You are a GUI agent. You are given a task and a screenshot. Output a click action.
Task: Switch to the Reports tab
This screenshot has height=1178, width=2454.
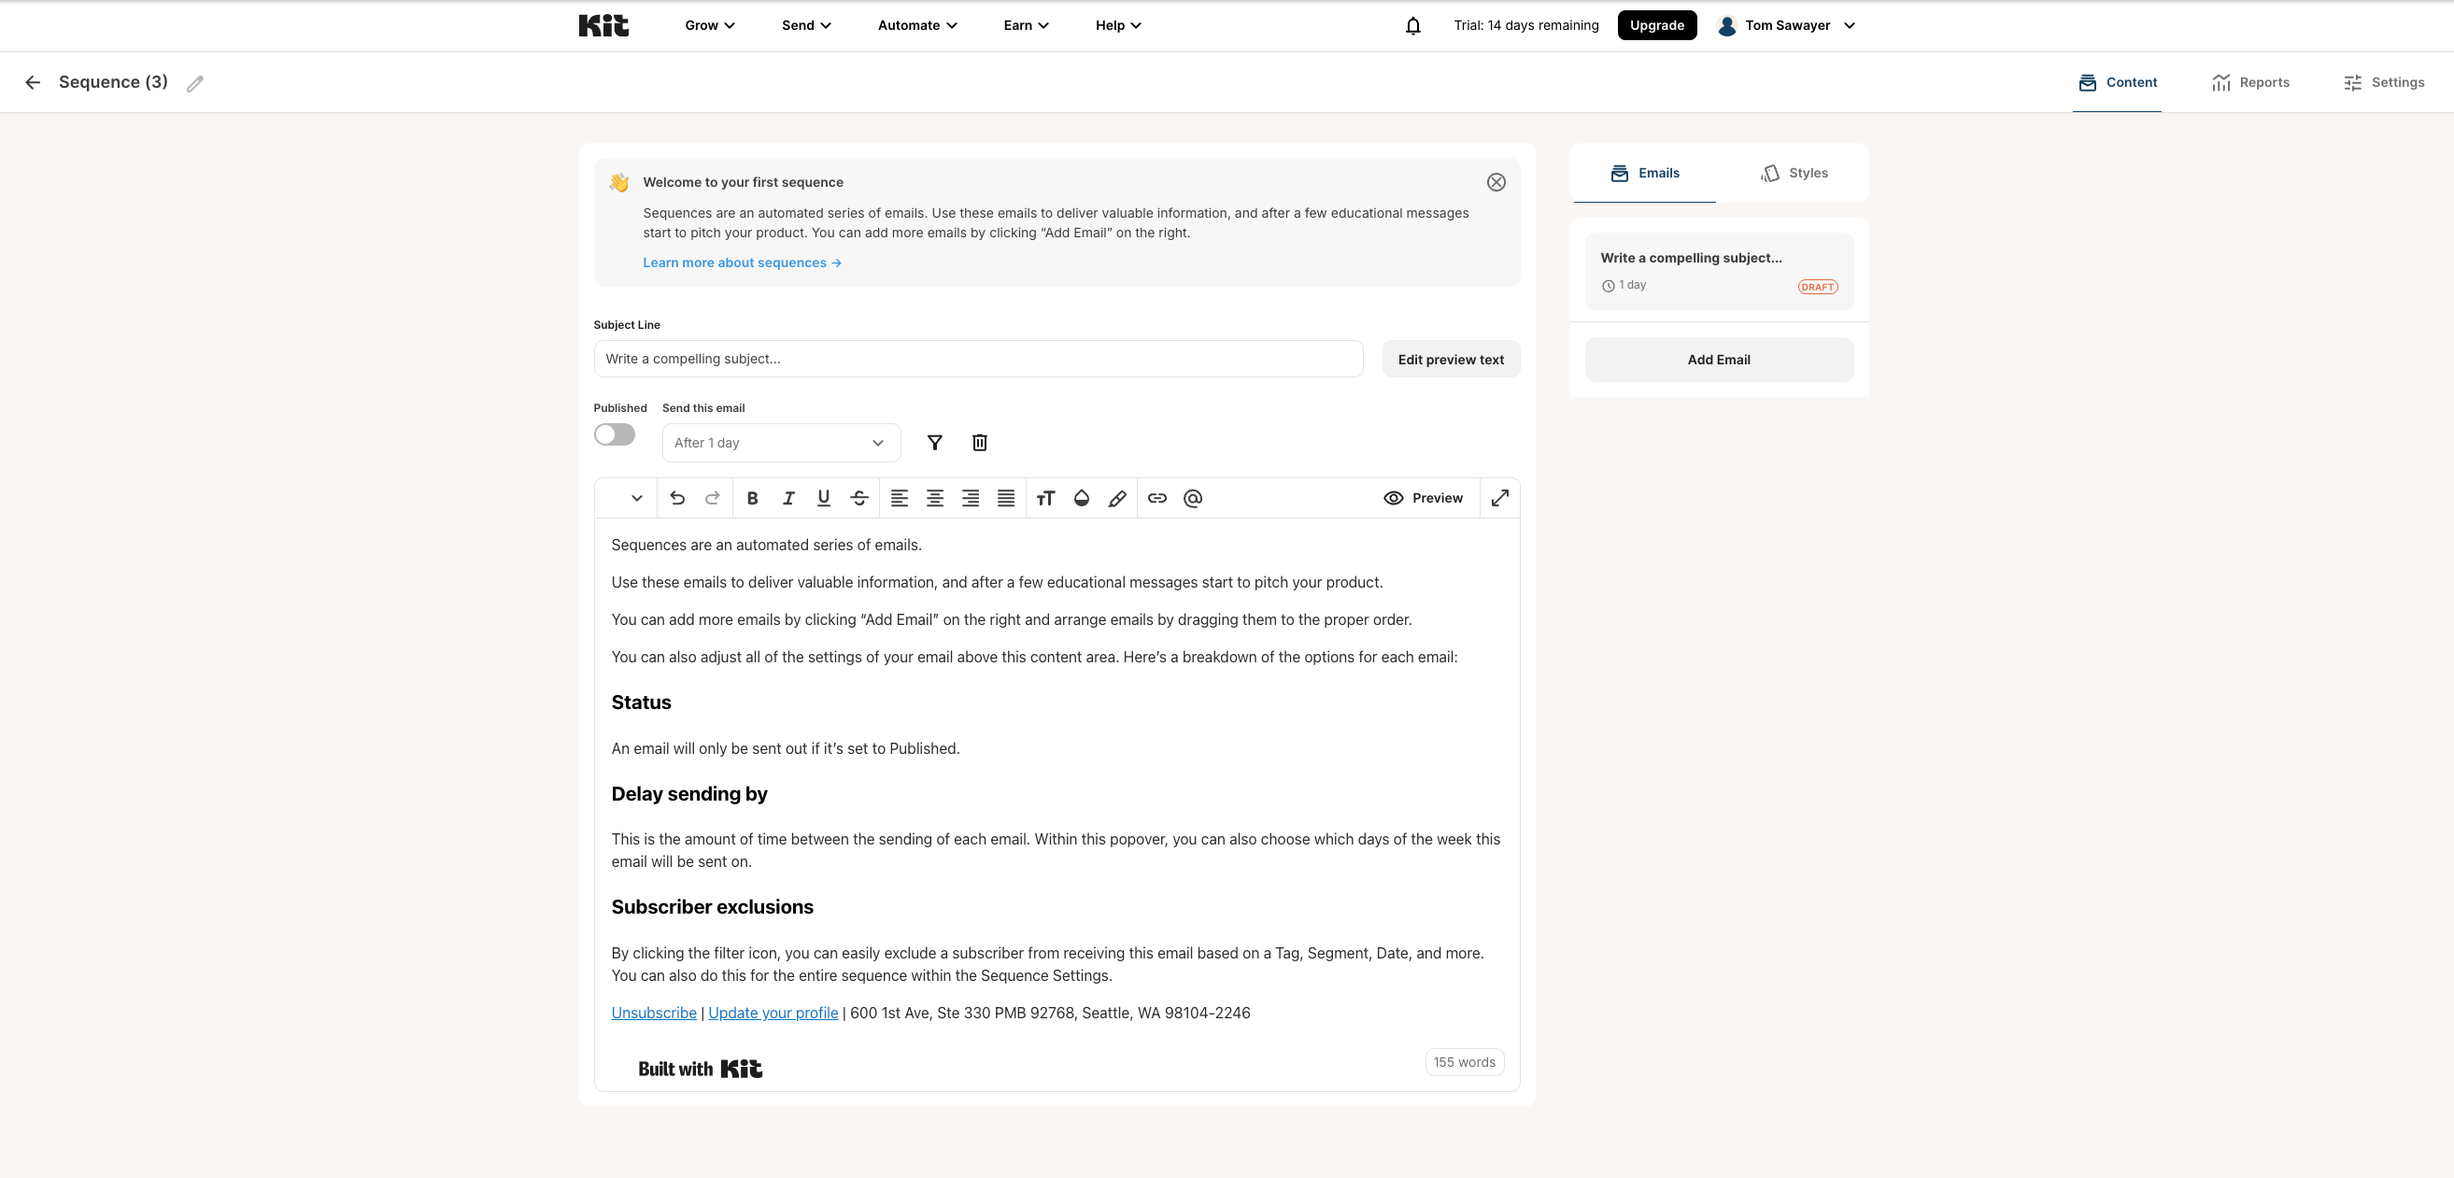pos(2250,83)
